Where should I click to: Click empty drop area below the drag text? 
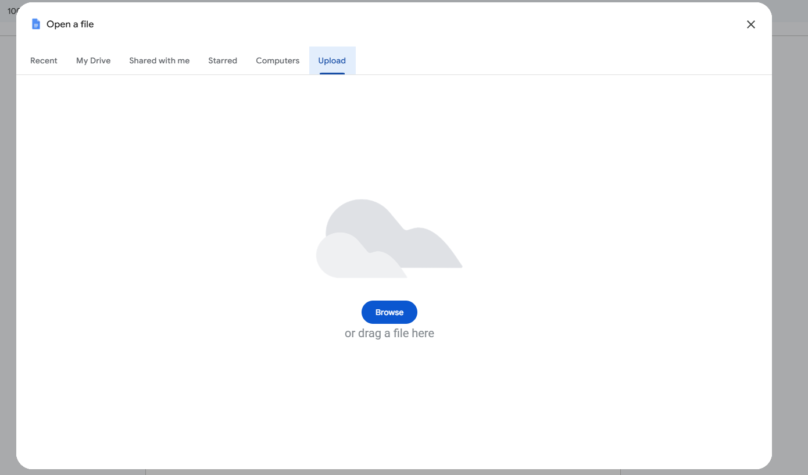click(x=389, y=401)
